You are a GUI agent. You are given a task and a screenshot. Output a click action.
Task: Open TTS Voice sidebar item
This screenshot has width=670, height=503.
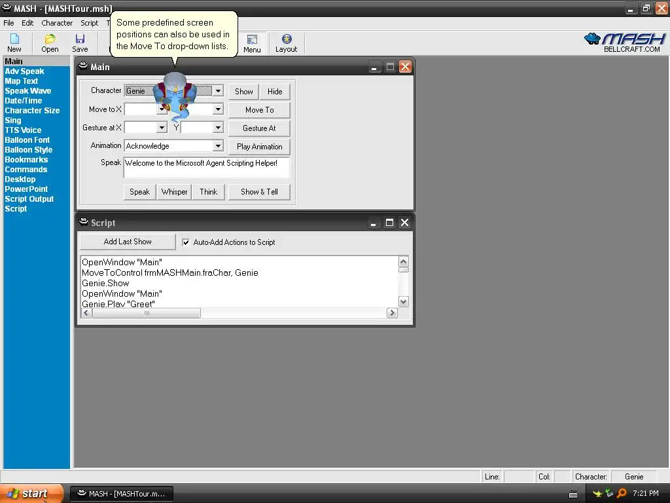click(x=23, y=130)
